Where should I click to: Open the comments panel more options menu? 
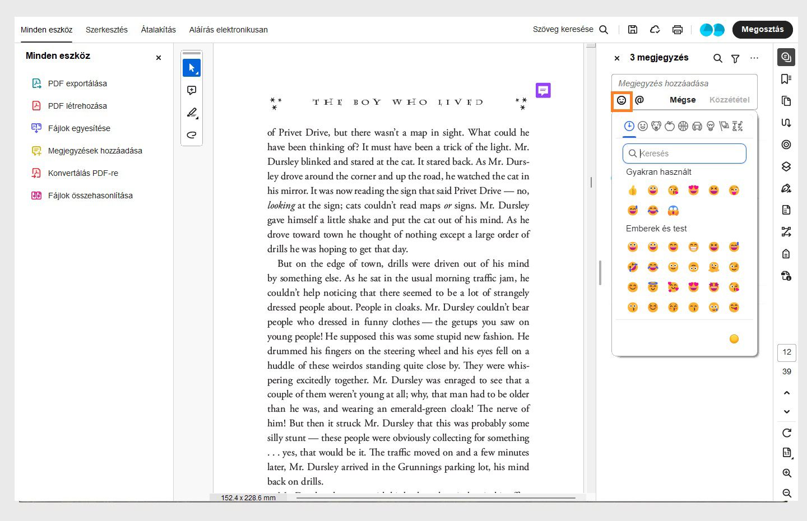click(x=754, y=58)
